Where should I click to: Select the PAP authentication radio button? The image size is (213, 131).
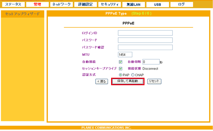(120, 75)
